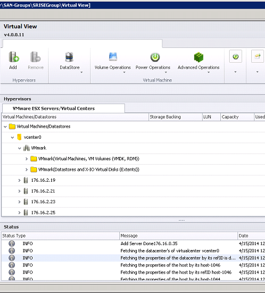This screenshot has width=265, height=293.
Task: Sort by Capacity column header
Action: (237, 117)
